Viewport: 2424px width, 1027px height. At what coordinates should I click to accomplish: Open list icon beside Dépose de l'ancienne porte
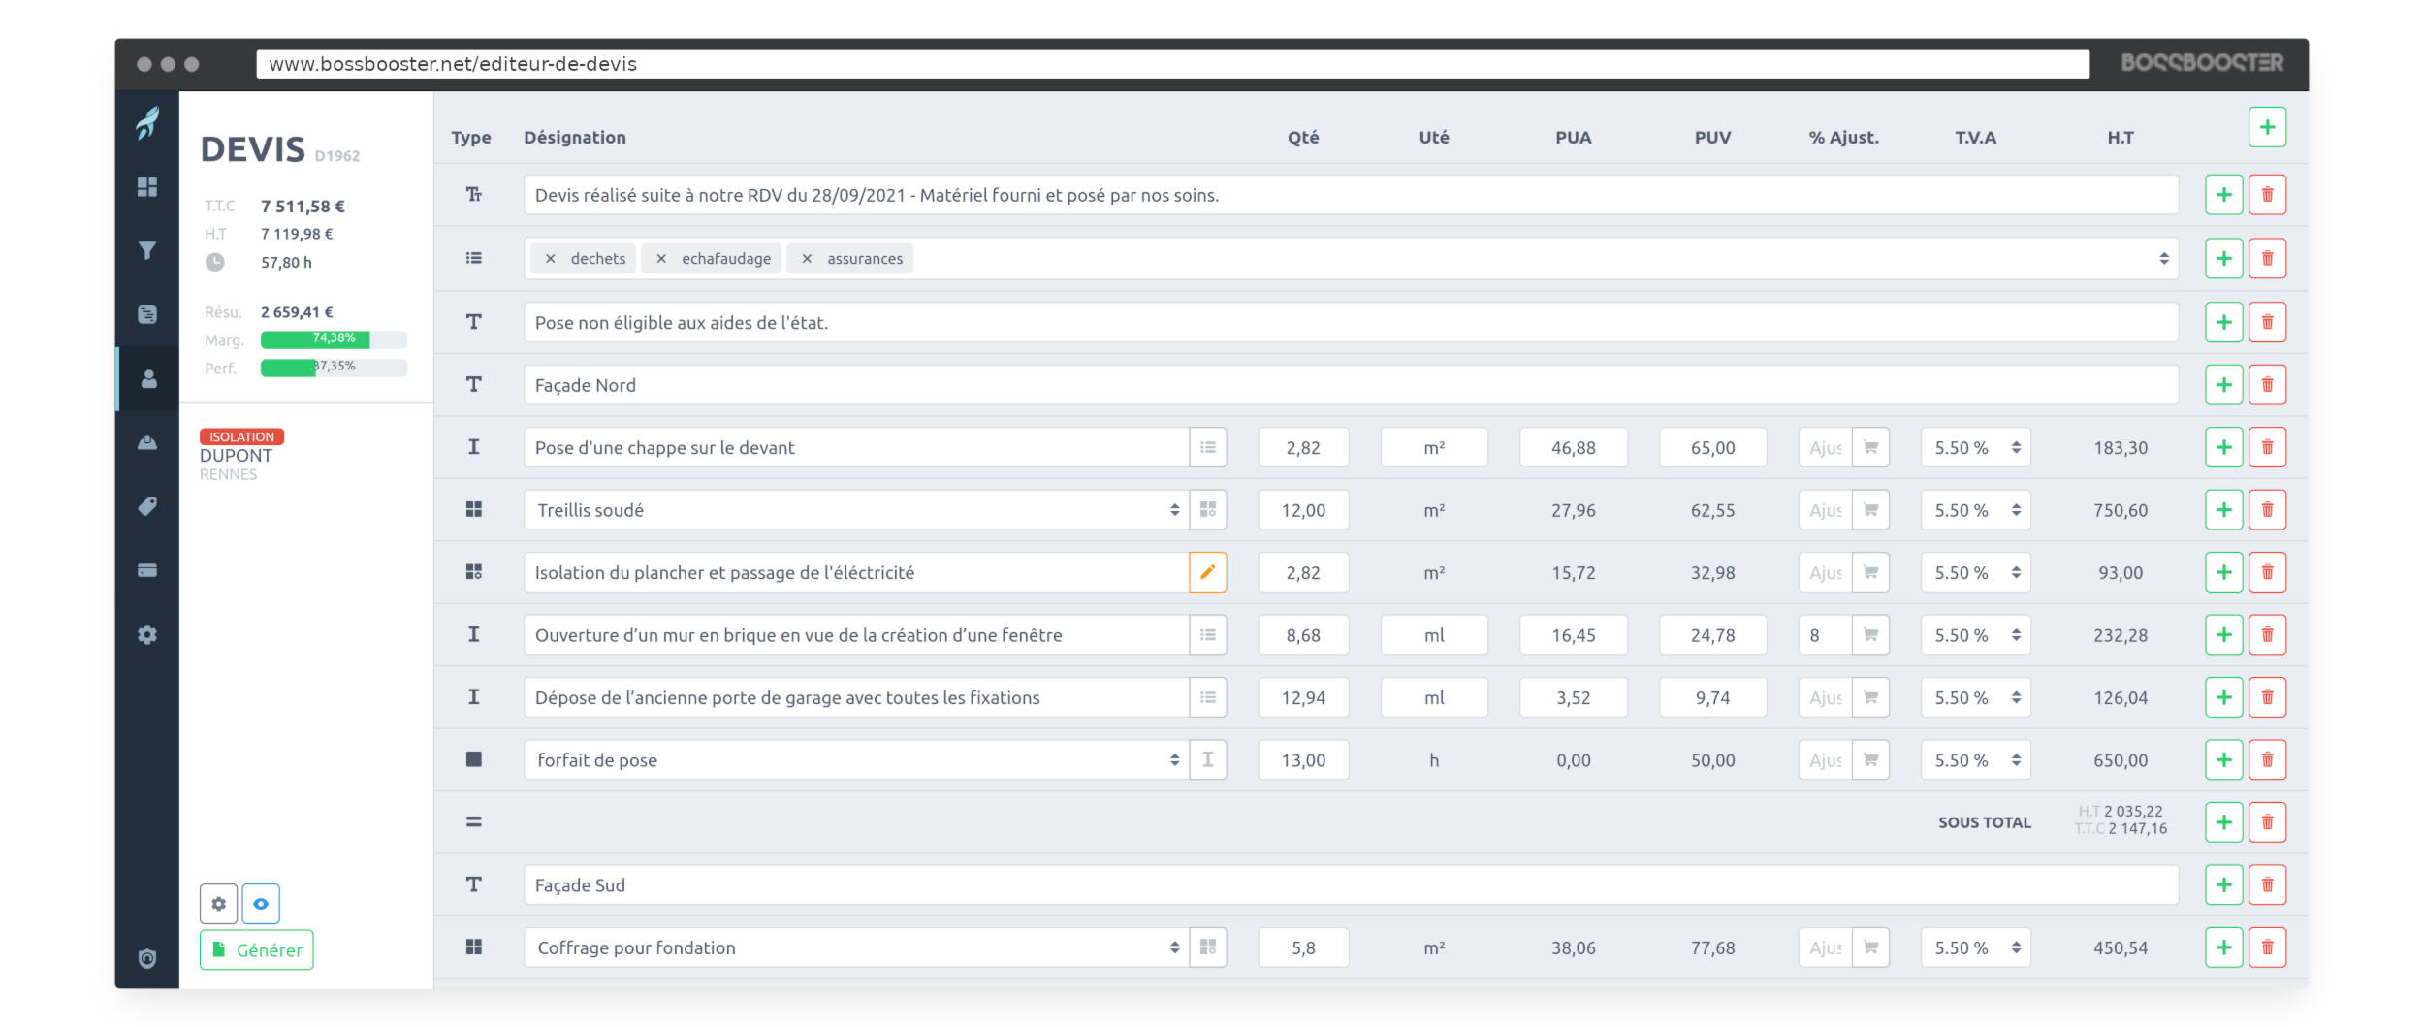click(x=1208, y=697)
